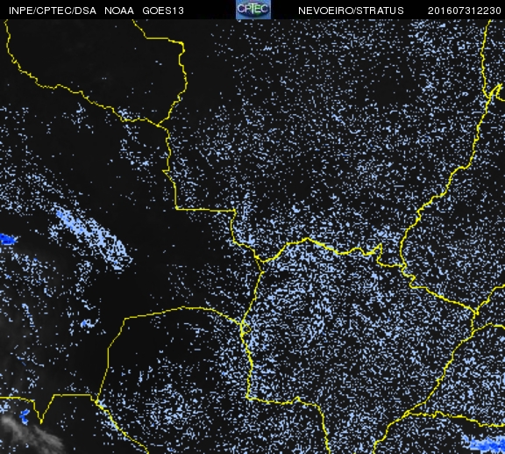
Task: Click the upper-left junction where two borders meet
Action: tap(158, 125)
